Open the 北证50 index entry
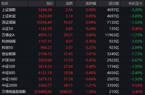145x95 pixels. (72, 29)
